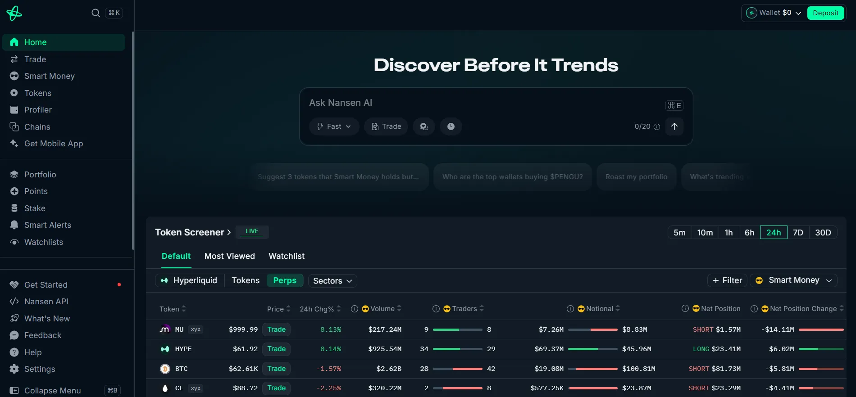Open Points in the sidebar
856x397 pixels.
[63, 191]
